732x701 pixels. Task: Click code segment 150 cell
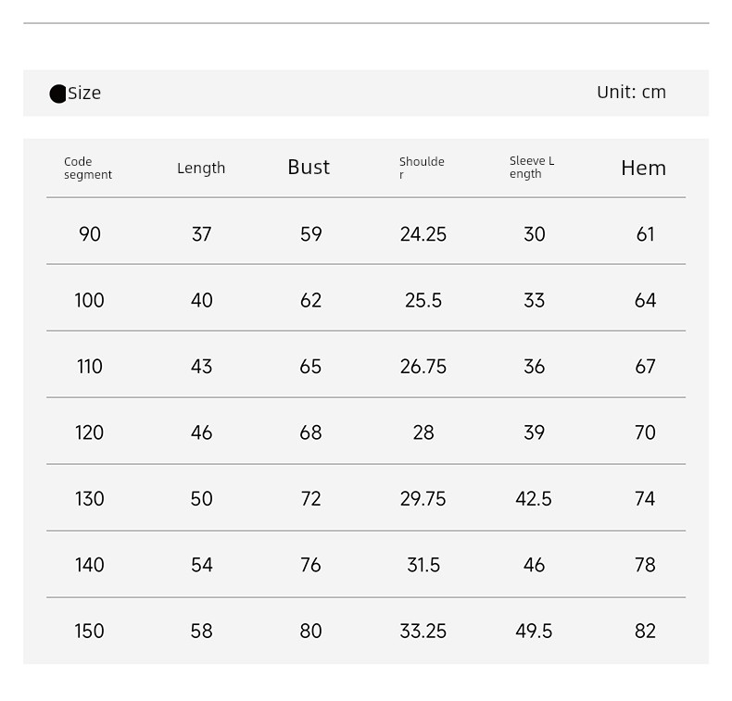(89, 632)
